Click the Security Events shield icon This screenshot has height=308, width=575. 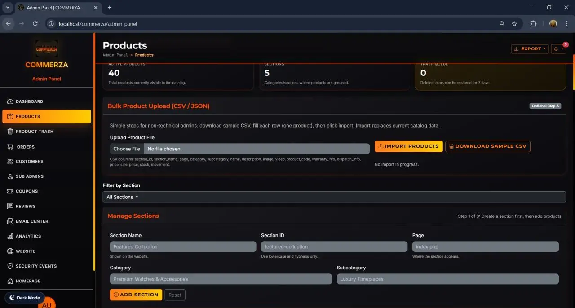10,266
